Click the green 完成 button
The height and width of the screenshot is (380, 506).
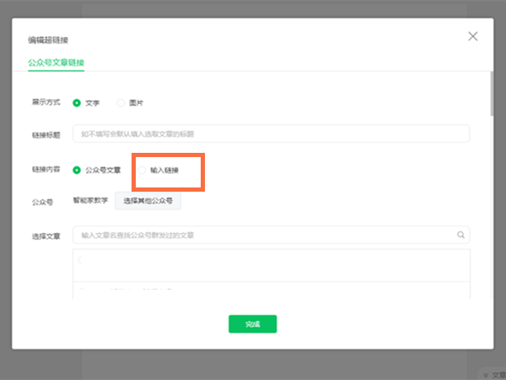pos(253,323)
